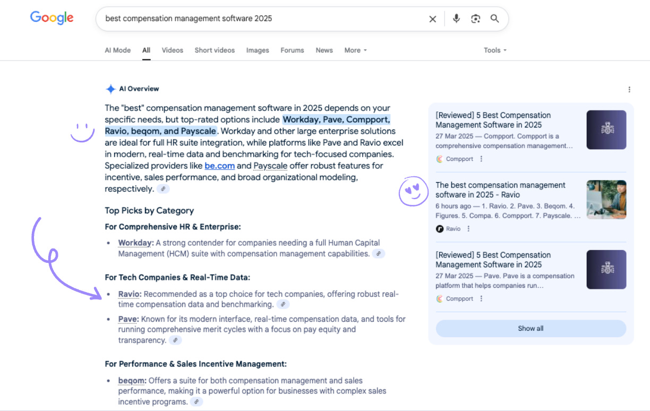
Task: Open Google Lens image search icon
Action: coord(475,19)
